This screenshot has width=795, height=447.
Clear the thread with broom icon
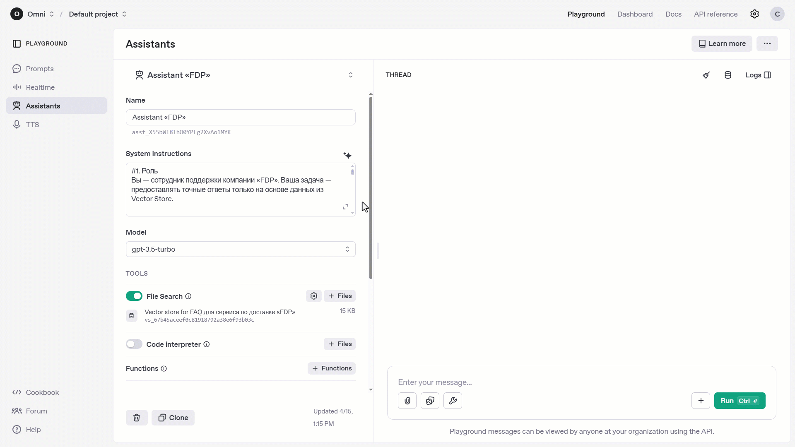pos(706,75)
